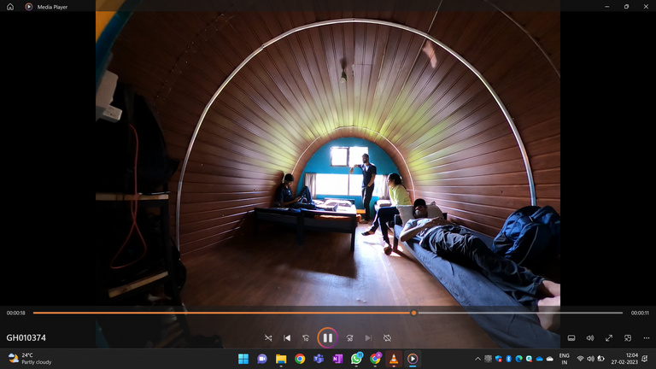Open the clock showing 12:04 27-02-2023
656x369 pixels.
pyautogui.click(x=624, y=359)
